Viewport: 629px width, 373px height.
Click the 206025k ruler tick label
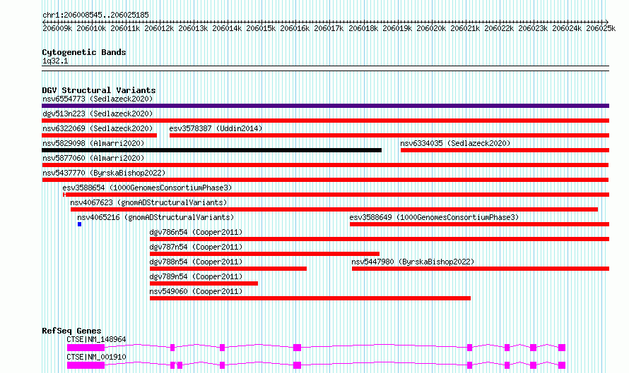[x=601, y=28]
